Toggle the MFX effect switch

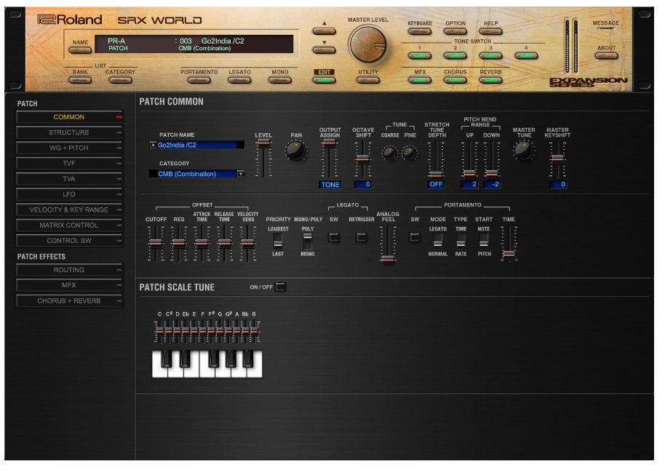click(x=419, y=80)
